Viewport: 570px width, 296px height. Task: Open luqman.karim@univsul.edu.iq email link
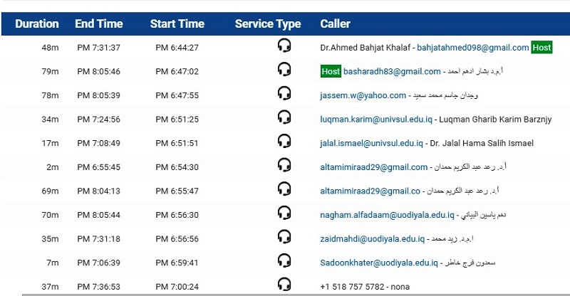point(376,119)
